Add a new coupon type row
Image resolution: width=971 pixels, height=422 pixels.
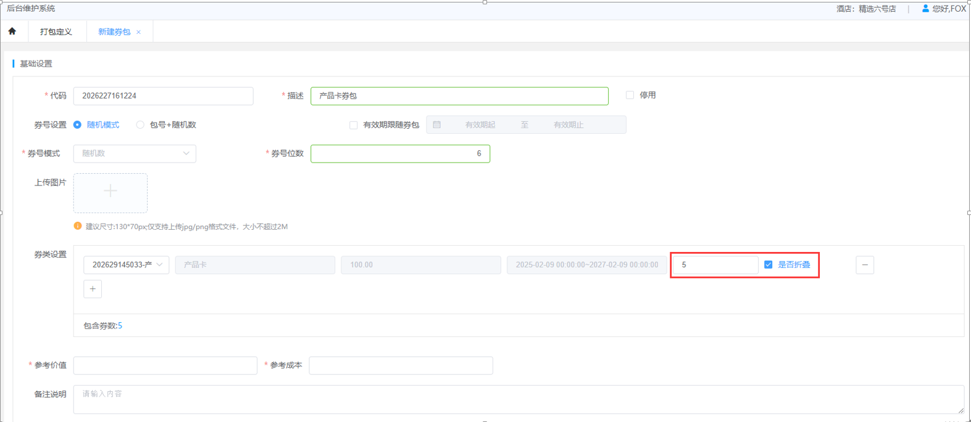93,289
